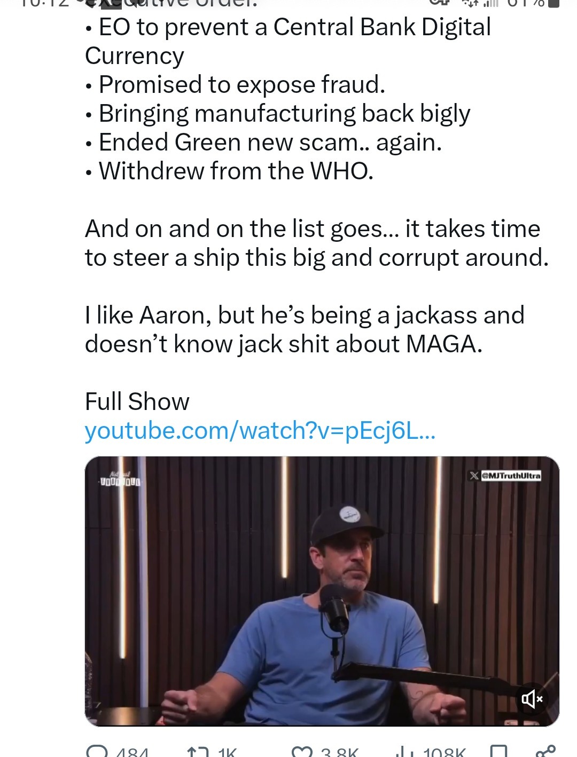Tap the @MJTruthUltra watermark in video
Image resolution: width=577 pixels, height=757 pixels.
(x=511, y=475)
